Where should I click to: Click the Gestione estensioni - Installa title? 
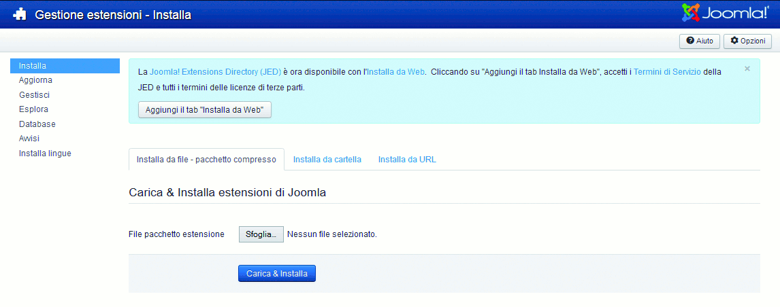[113, 15]
